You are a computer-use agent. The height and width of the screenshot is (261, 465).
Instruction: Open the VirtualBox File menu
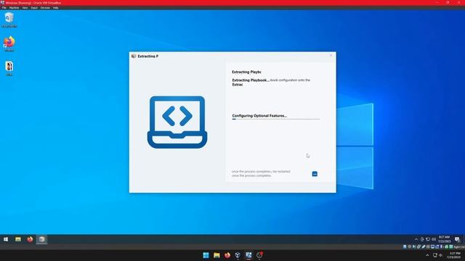[4, 8]
